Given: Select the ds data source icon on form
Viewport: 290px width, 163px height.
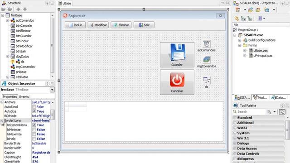Looking at the screenshot, I should pyautogui.click(x=207, y=80).
